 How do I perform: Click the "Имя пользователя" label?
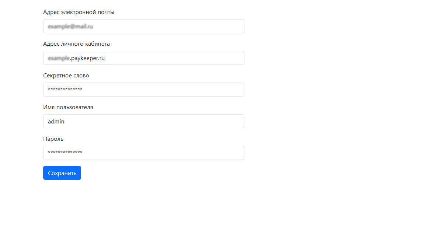68,107
